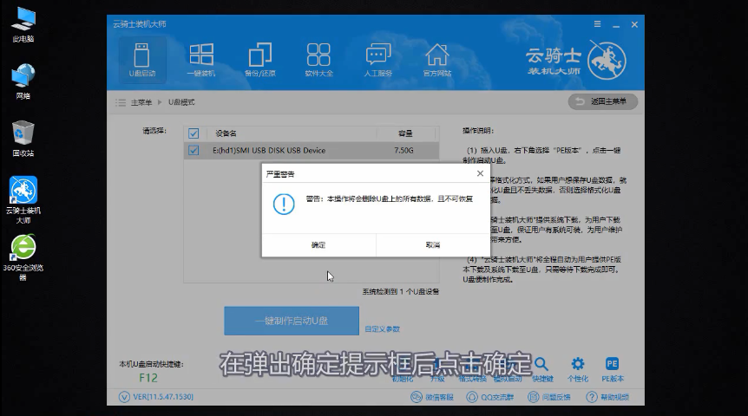This screenshot has width=748, height=416.
Task: Open the hamburger menu in the title bar
Action: [x=597, y=23]
